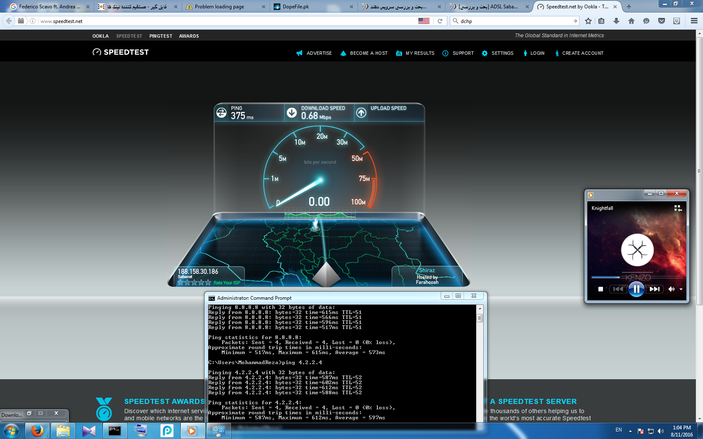Viewport: 703px width, 439px height.
Task: Click CREATE ACCOUNT link
Action: pyautogui.click(x=579, y=53)
